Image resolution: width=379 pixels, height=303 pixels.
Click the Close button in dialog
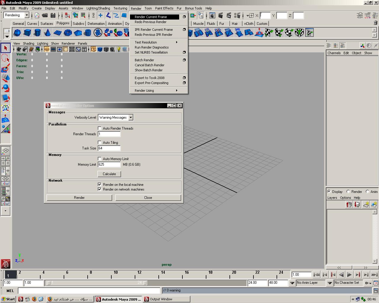coord(148,198)
